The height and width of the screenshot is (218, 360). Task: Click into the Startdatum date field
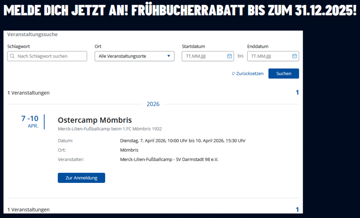point(208,56)
